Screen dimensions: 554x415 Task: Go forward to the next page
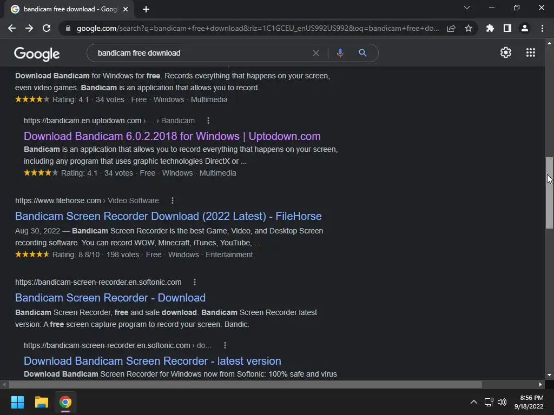click(x=29, y=28)
